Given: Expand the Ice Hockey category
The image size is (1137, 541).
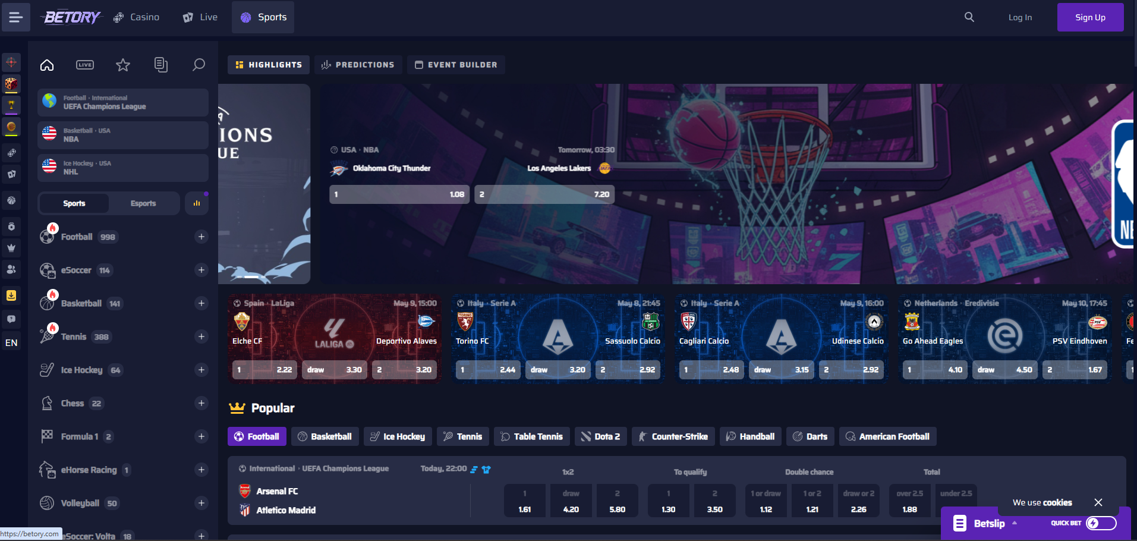Looking at the screenshot, I should [201, 370].
